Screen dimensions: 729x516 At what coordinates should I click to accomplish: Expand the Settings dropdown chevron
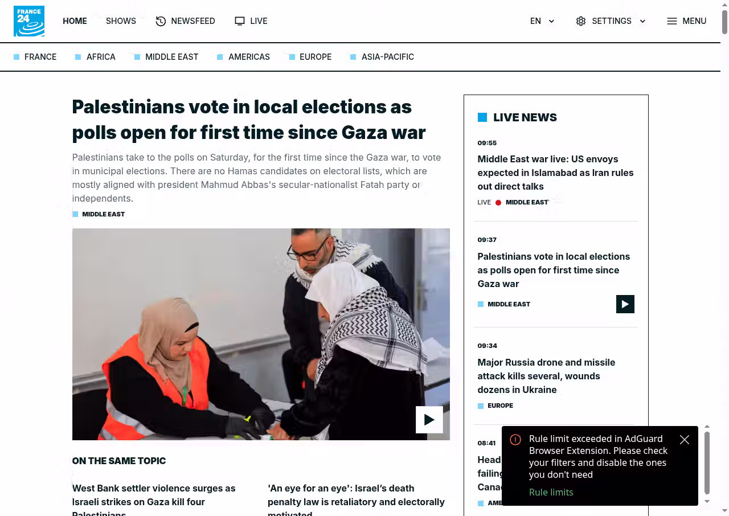tap(642, 21)
